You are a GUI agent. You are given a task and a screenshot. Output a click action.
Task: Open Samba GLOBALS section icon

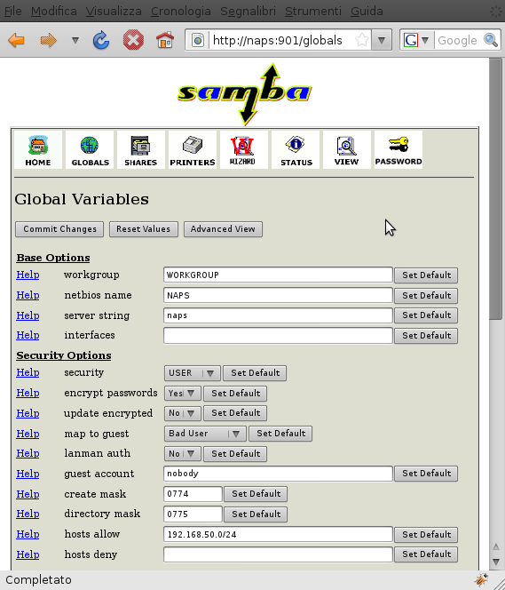pos(90,150)
